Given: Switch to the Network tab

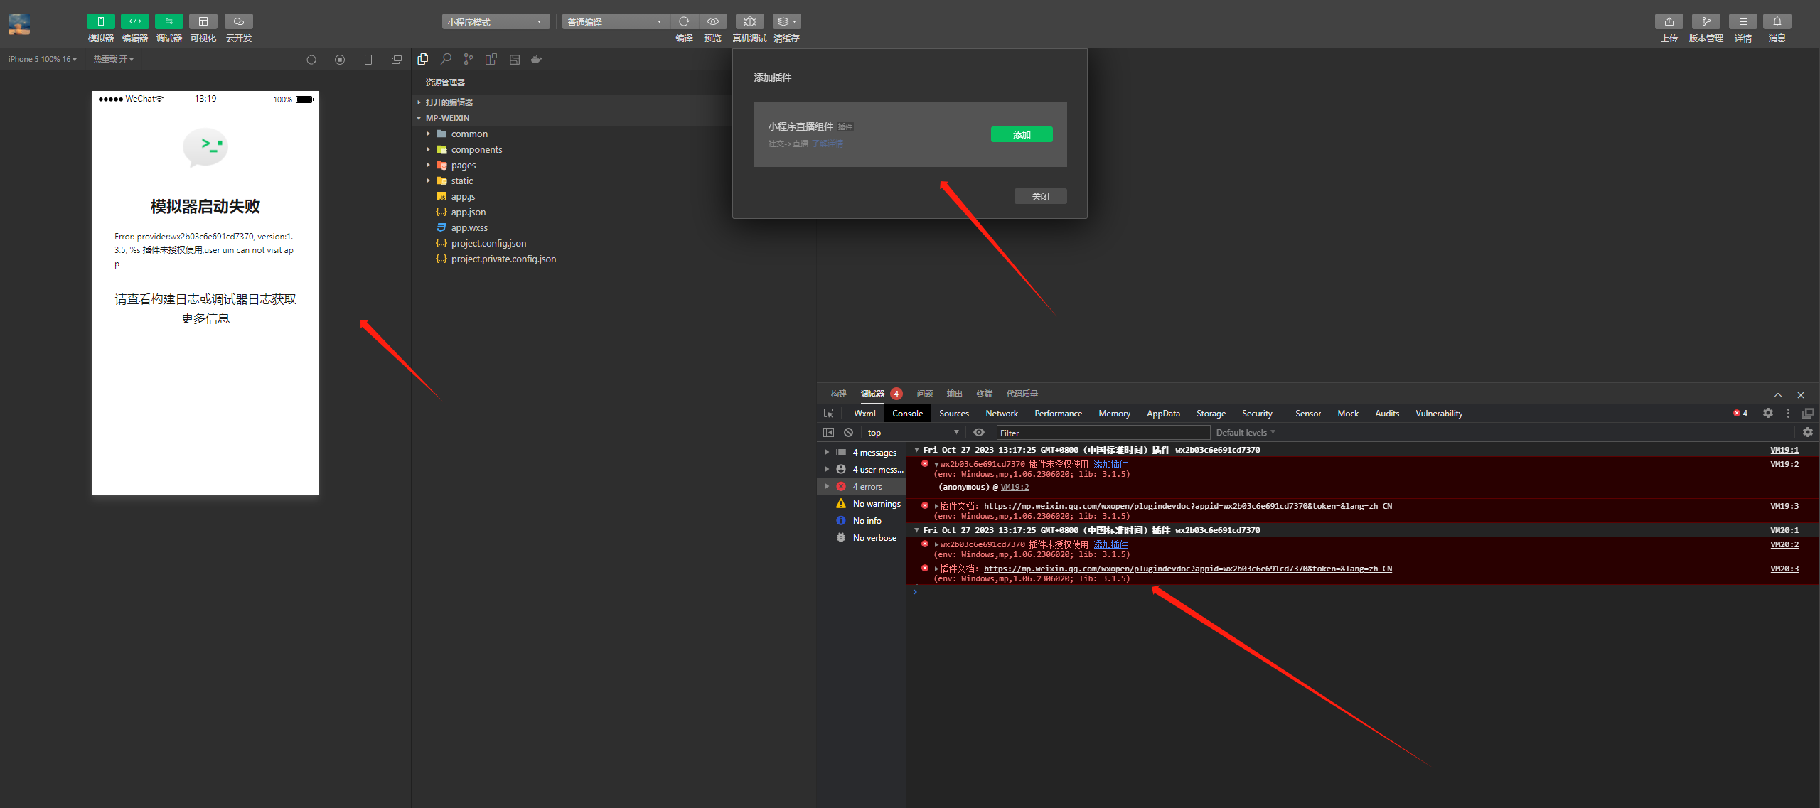Looking at the screenshot, I should (x=1001, y=413).
